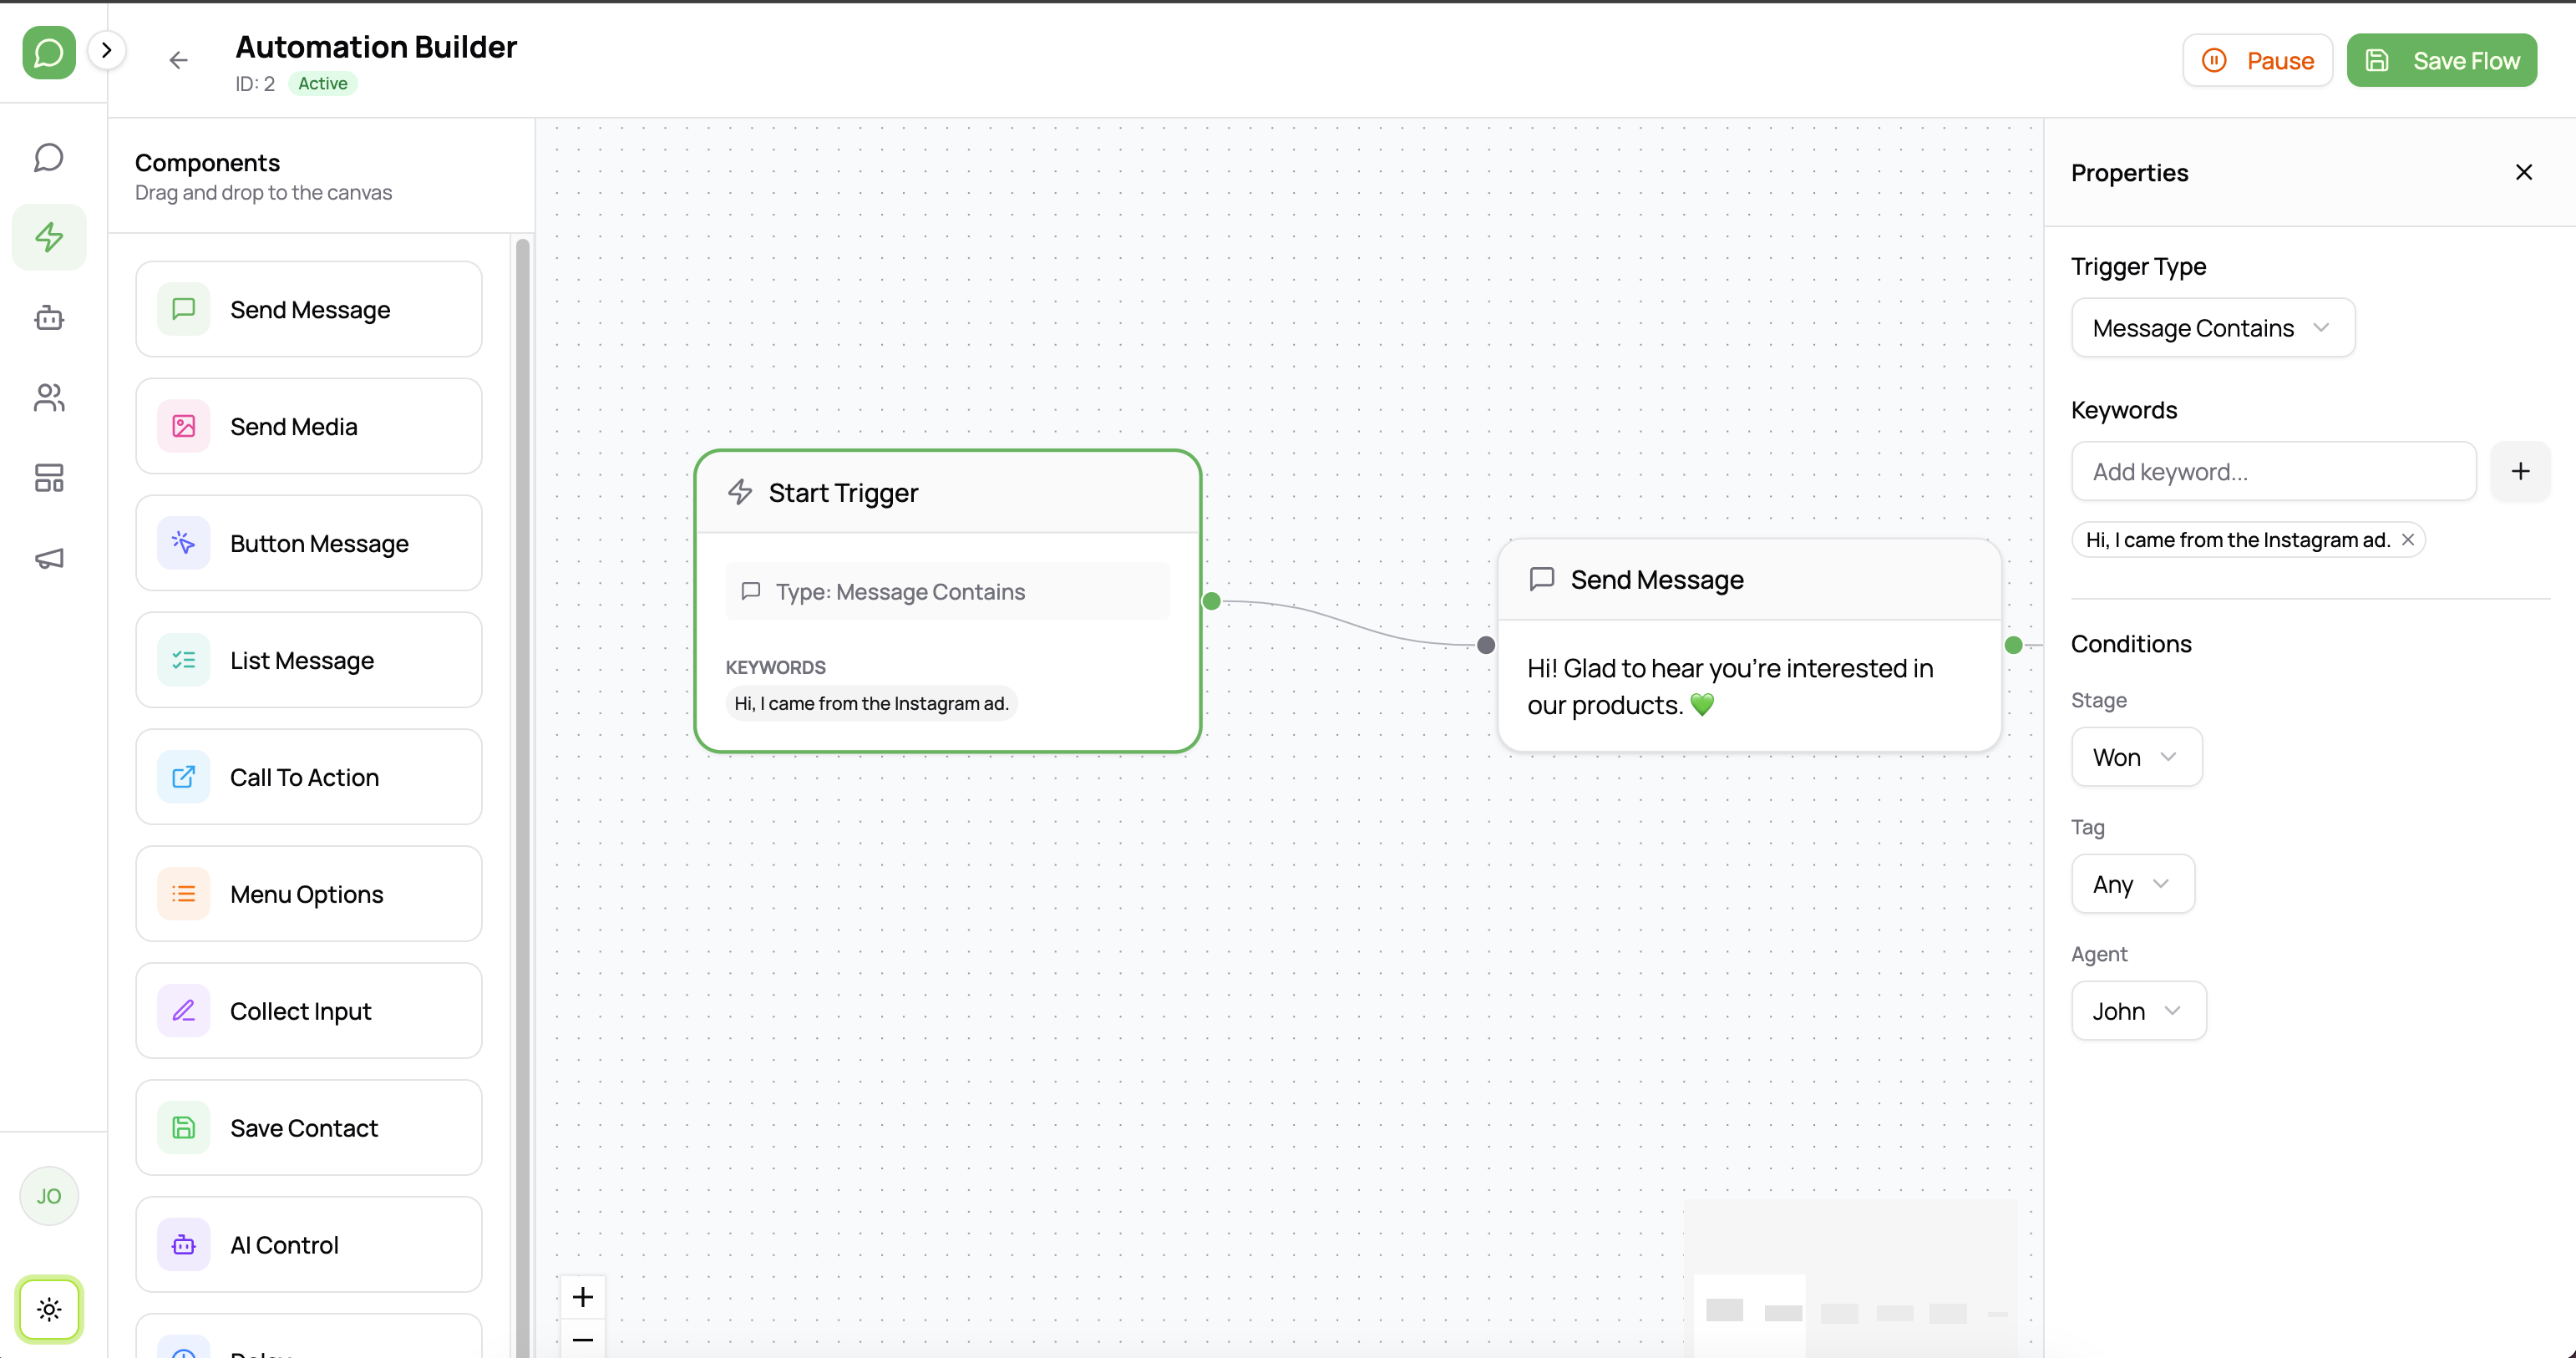Screen dimensions: 2576x1358
Task: Open the contacts people icon in sidebar
Action: coord(48,397)
